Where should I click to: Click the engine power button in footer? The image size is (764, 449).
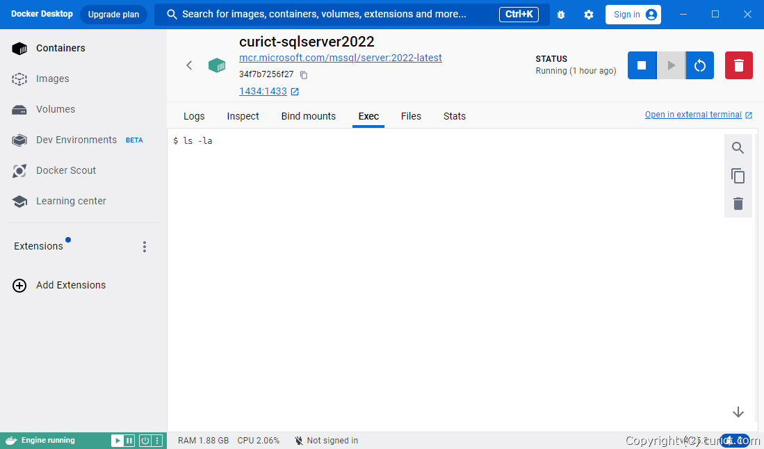coord(145,441)
